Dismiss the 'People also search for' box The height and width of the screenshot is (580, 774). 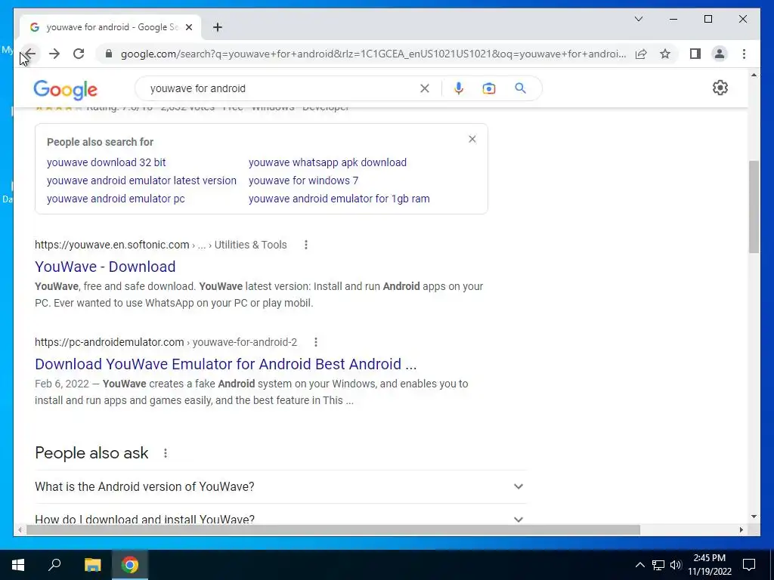[472, 139]
